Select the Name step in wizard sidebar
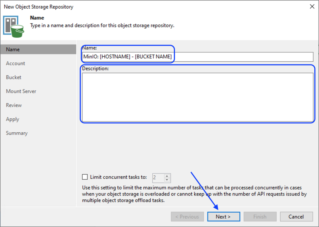319x227 pixels. click(13, 49)
